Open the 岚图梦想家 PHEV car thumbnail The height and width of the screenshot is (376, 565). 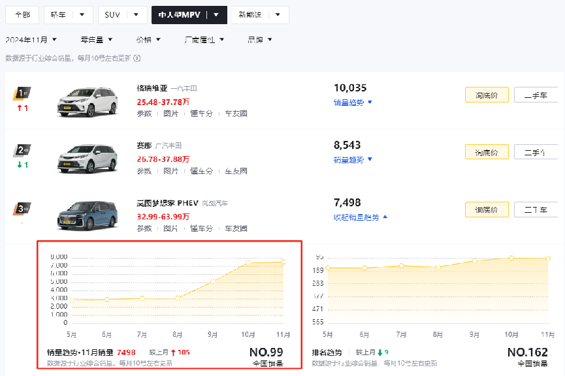tap(88, 215)
